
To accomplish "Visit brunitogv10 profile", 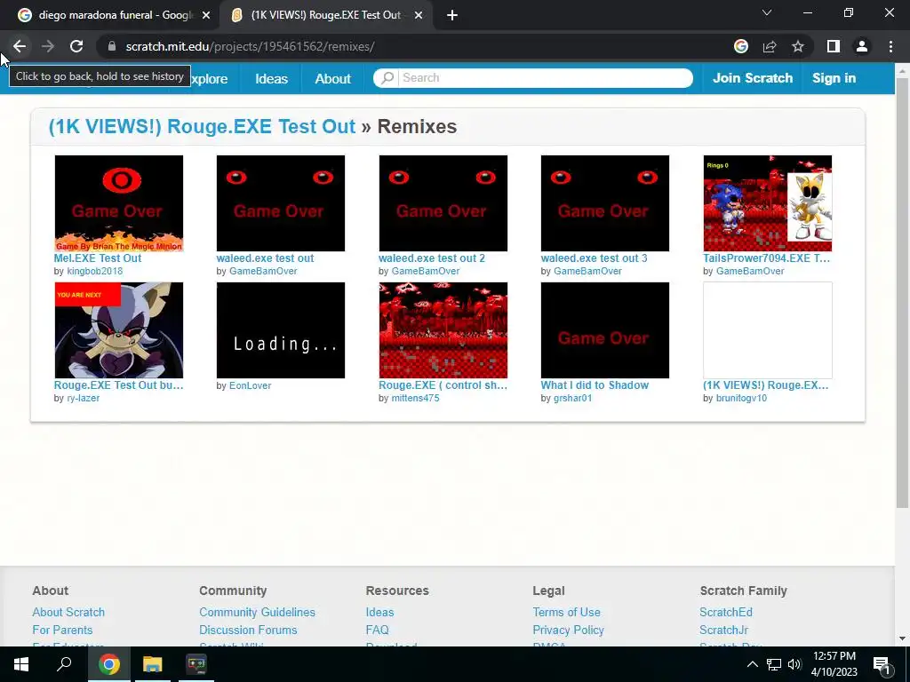I will point(741,398).
